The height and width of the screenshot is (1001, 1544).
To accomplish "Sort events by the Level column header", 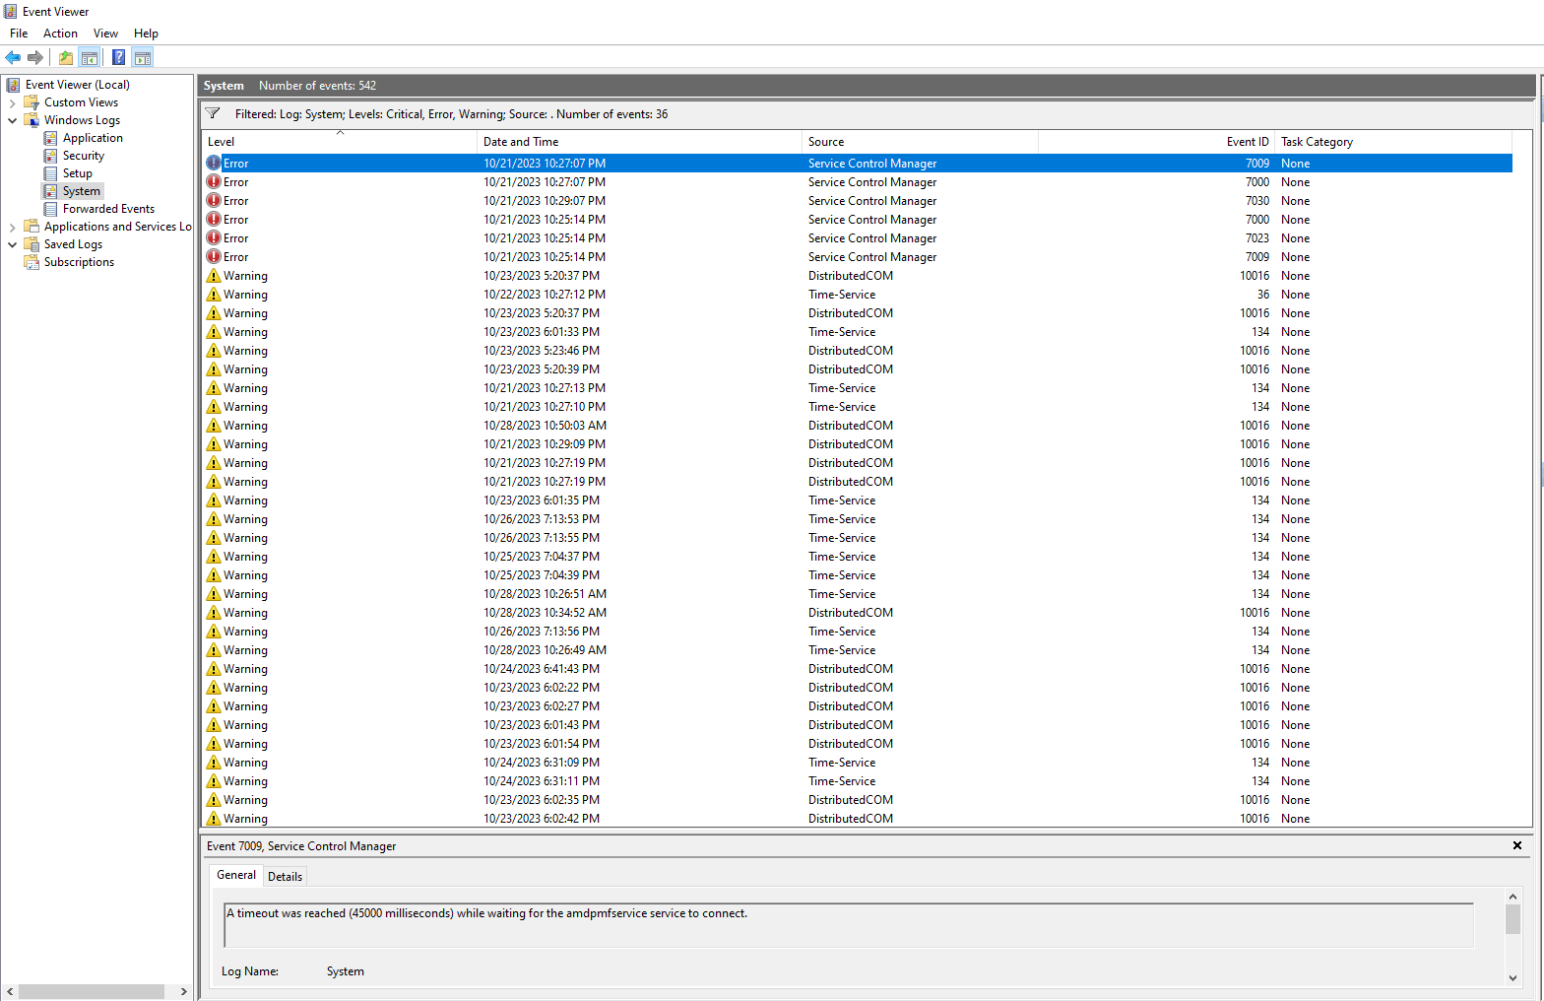I will pyautogui.click(x=339, y=142).
